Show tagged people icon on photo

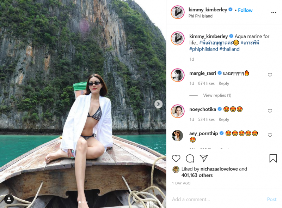pyautogui.click(x=9, y=199)
